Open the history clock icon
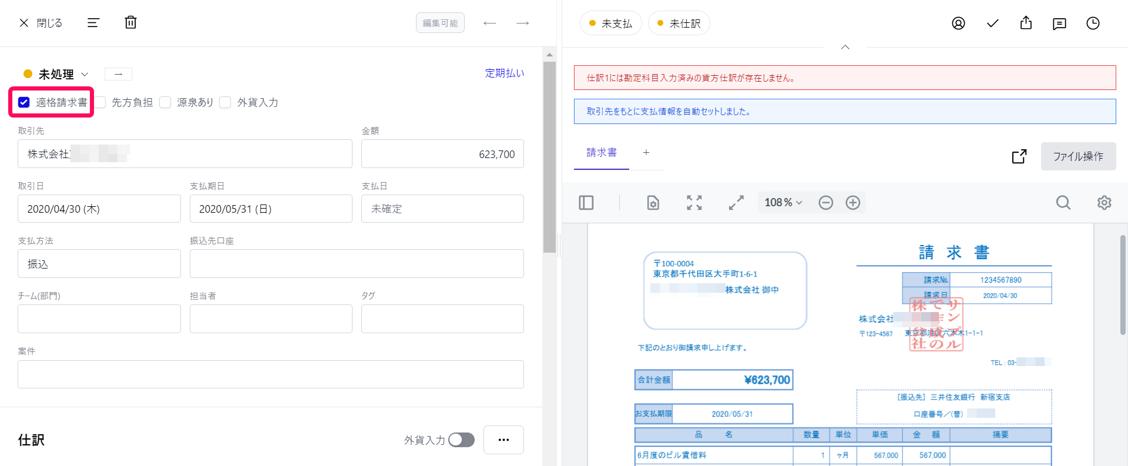Image resolution: width=1128 pixels, height=466 pixels. 1093,24
